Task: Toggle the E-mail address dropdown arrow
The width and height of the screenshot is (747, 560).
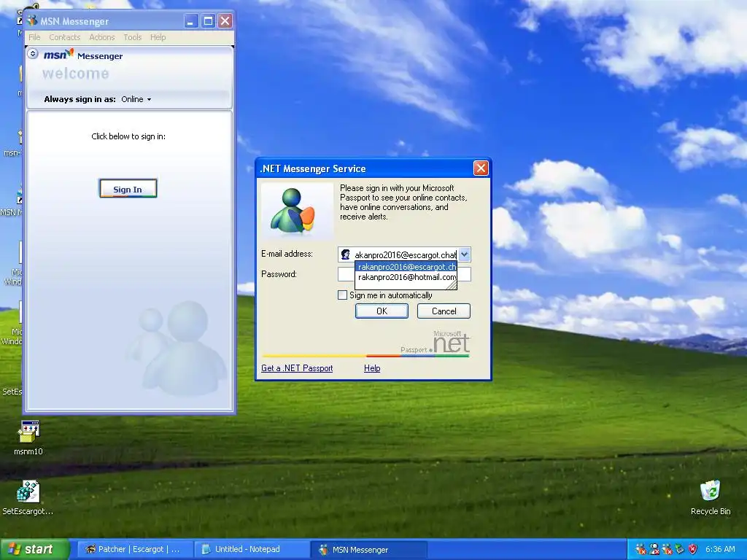Action: (465, 254)
